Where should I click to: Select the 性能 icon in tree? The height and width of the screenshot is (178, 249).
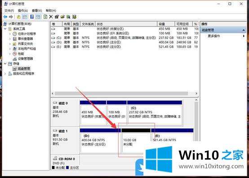15,53
